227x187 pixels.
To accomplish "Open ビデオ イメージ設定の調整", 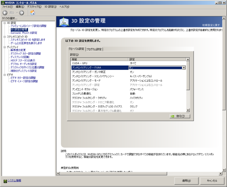I will coord(24,81).
